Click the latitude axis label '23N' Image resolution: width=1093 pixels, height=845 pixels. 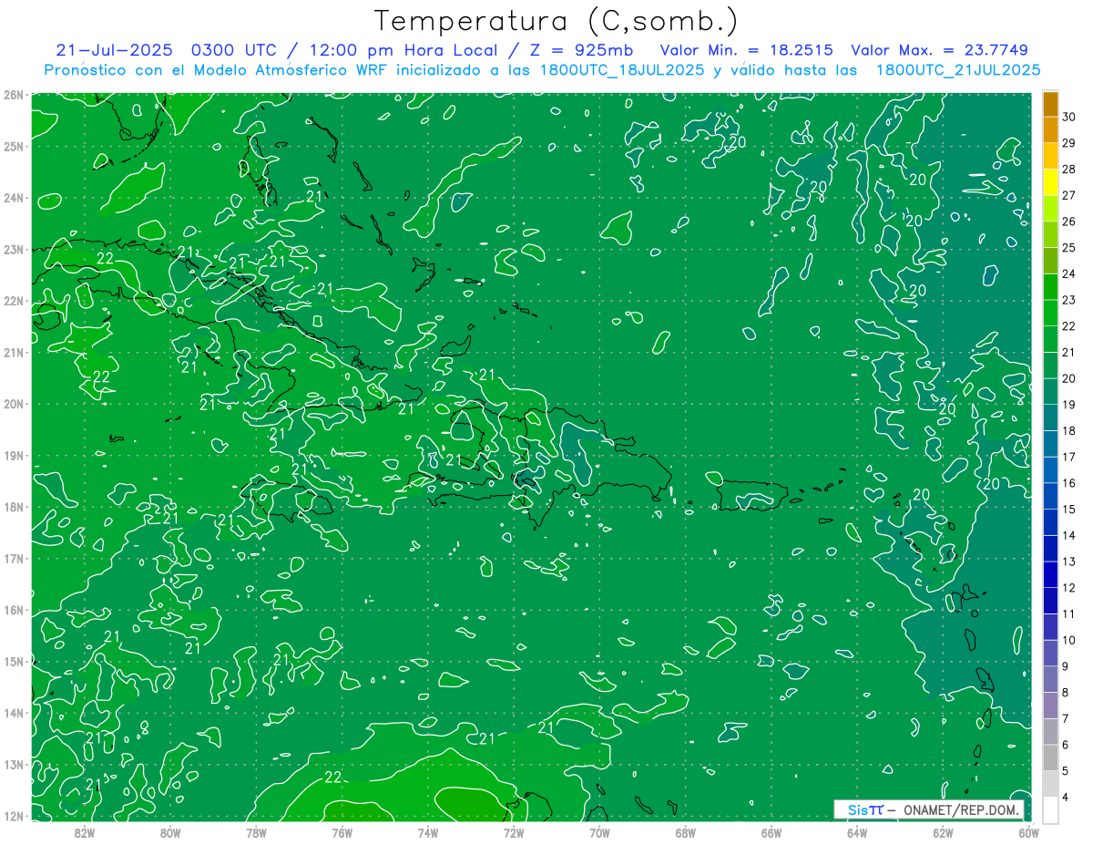13,249
